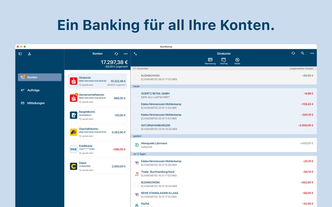332x207 pixels.
Task: Click the vorgemerkter Umsatz label
Action: click(302, 69)
